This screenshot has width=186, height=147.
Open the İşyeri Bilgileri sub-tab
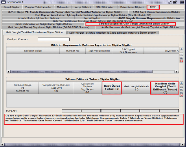pyautogui.click(x=91, y=18)
